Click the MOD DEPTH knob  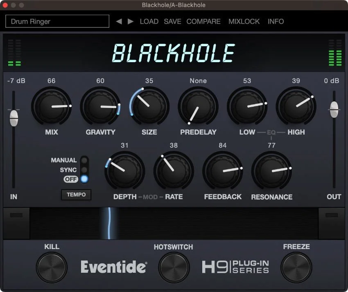125,171
